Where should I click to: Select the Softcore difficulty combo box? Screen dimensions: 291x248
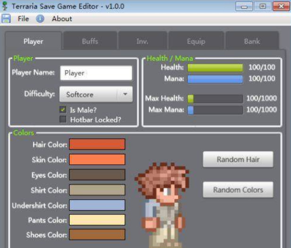(x=89, y=94)
